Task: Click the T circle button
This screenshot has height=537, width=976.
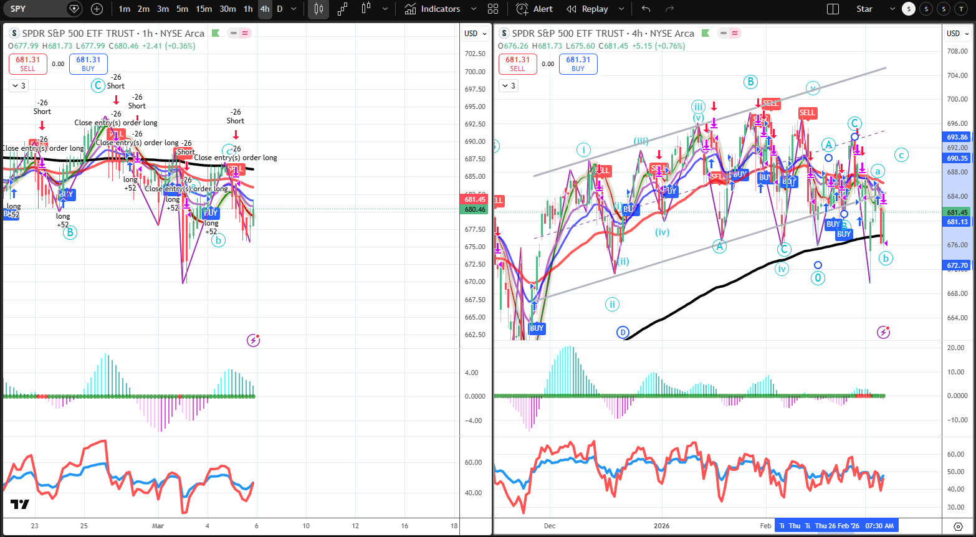Action: click(962, 9)
